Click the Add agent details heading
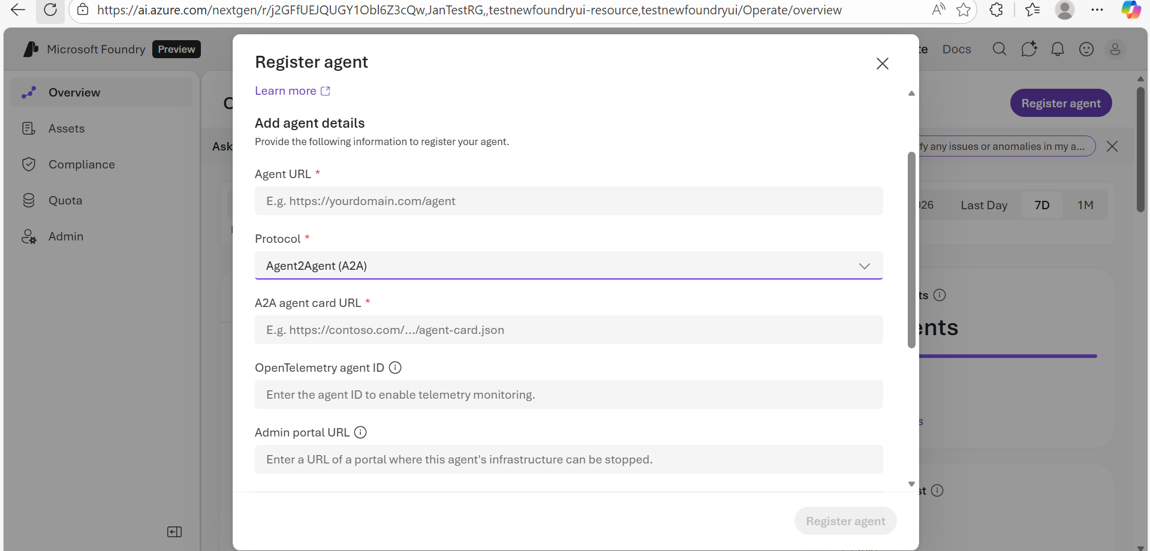This screenshot has width=1150, height=551. [309, 123]
